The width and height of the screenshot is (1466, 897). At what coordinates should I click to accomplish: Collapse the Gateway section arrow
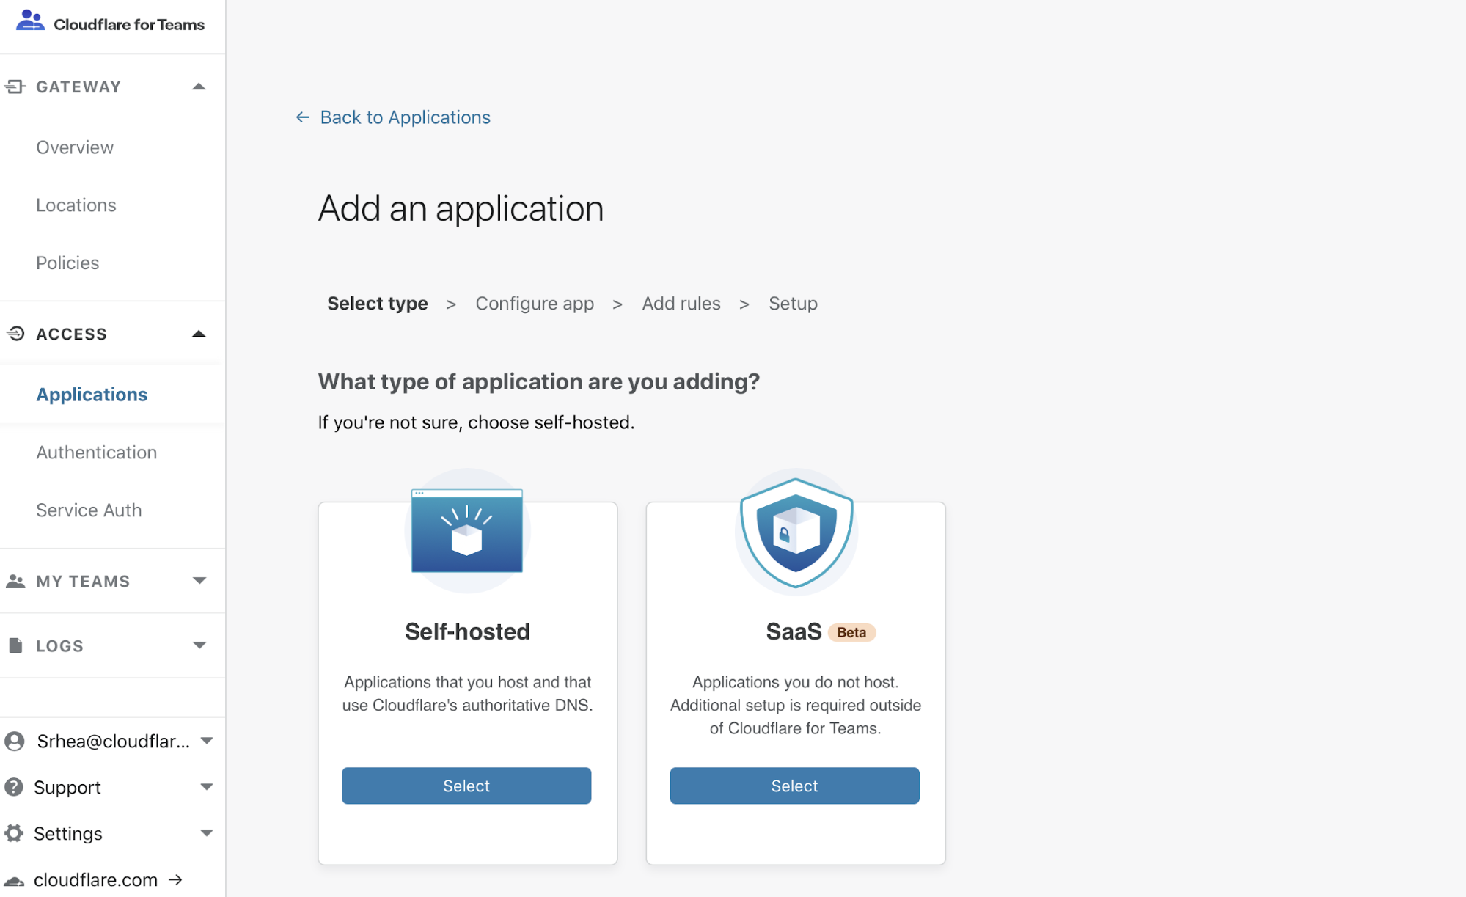pos(199,87)
